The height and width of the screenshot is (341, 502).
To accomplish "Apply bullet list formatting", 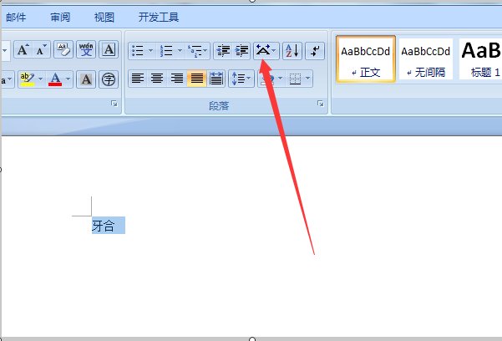I will pos(138,51).
